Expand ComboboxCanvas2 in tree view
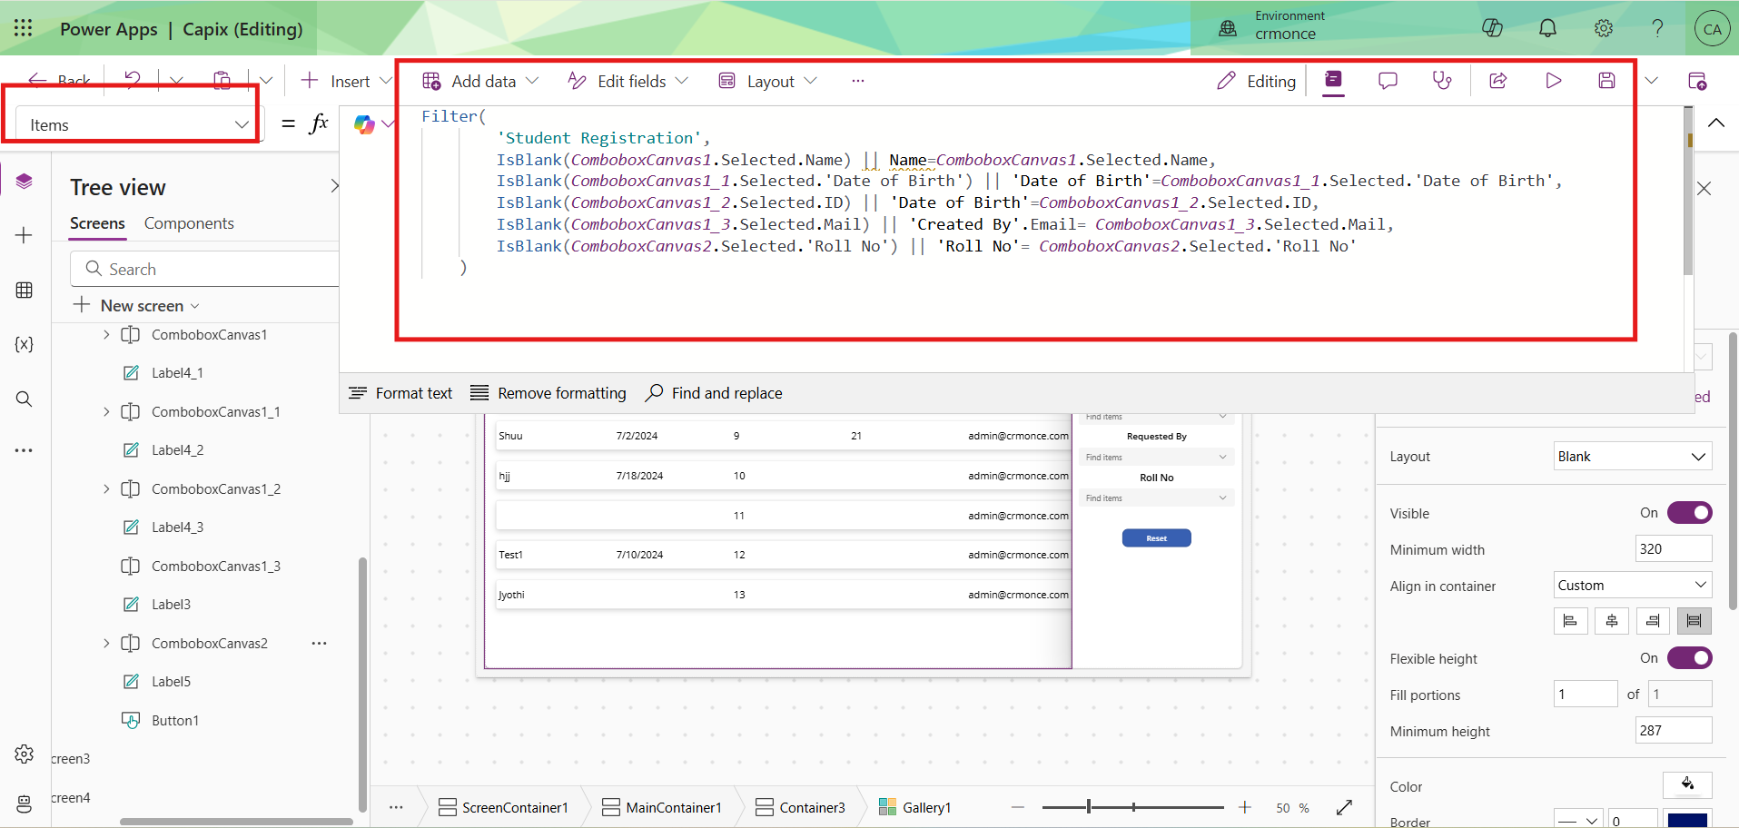The image size is (1739, 828). (106, 644)
